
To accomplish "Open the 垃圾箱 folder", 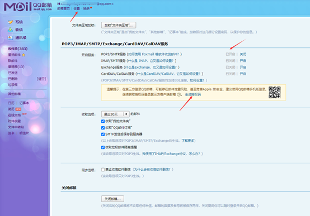I will (13, 85).
